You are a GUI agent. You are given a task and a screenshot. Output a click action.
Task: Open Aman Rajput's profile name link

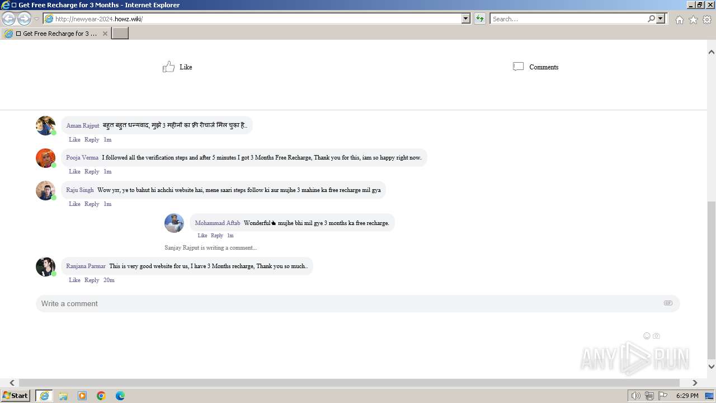82,125
